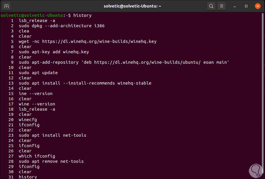Click the sudo apt install net-tools line
265x179 pixels.
coord(52,135)
